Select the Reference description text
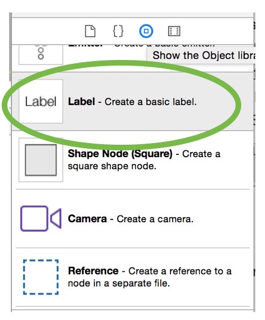 click(149, 277)
